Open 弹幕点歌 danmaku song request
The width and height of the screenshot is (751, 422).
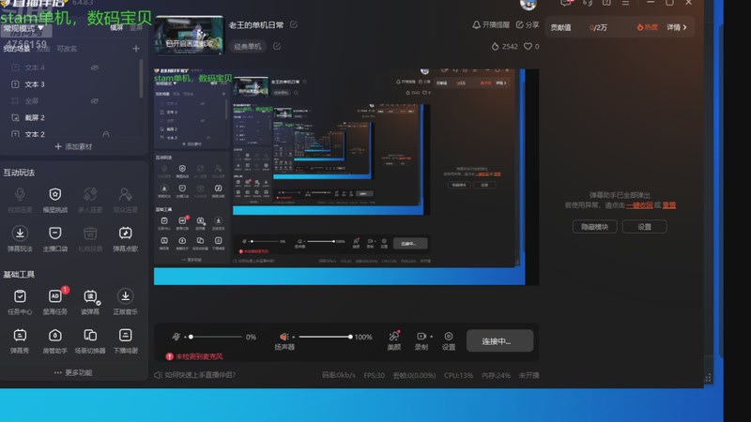tap(126, 239)
